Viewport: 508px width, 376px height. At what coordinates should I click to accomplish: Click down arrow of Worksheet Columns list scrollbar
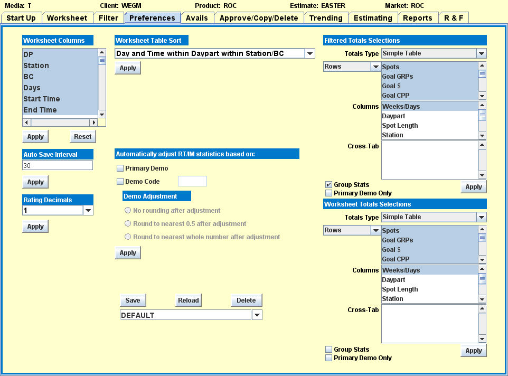click(102, 114)
